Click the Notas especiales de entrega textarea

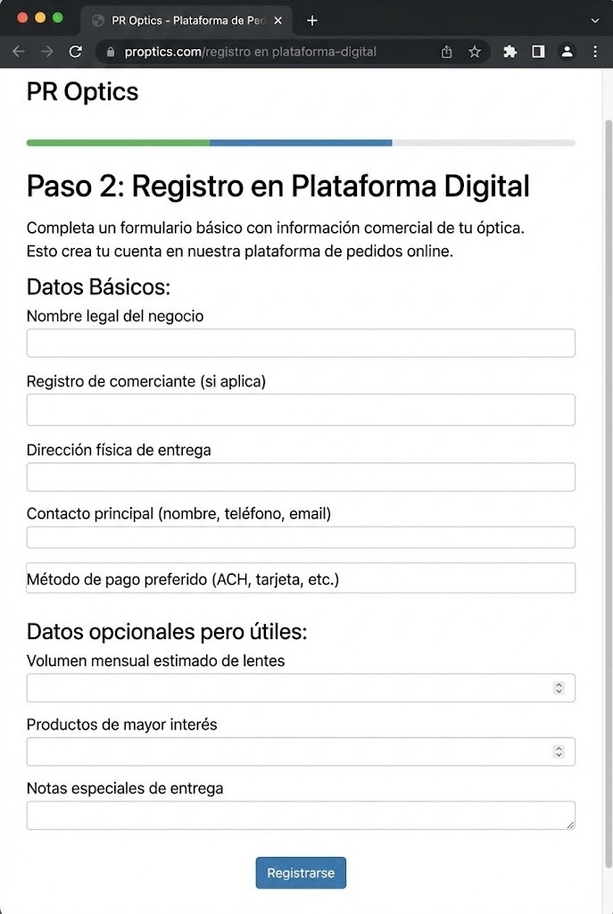tap(301, 815)
